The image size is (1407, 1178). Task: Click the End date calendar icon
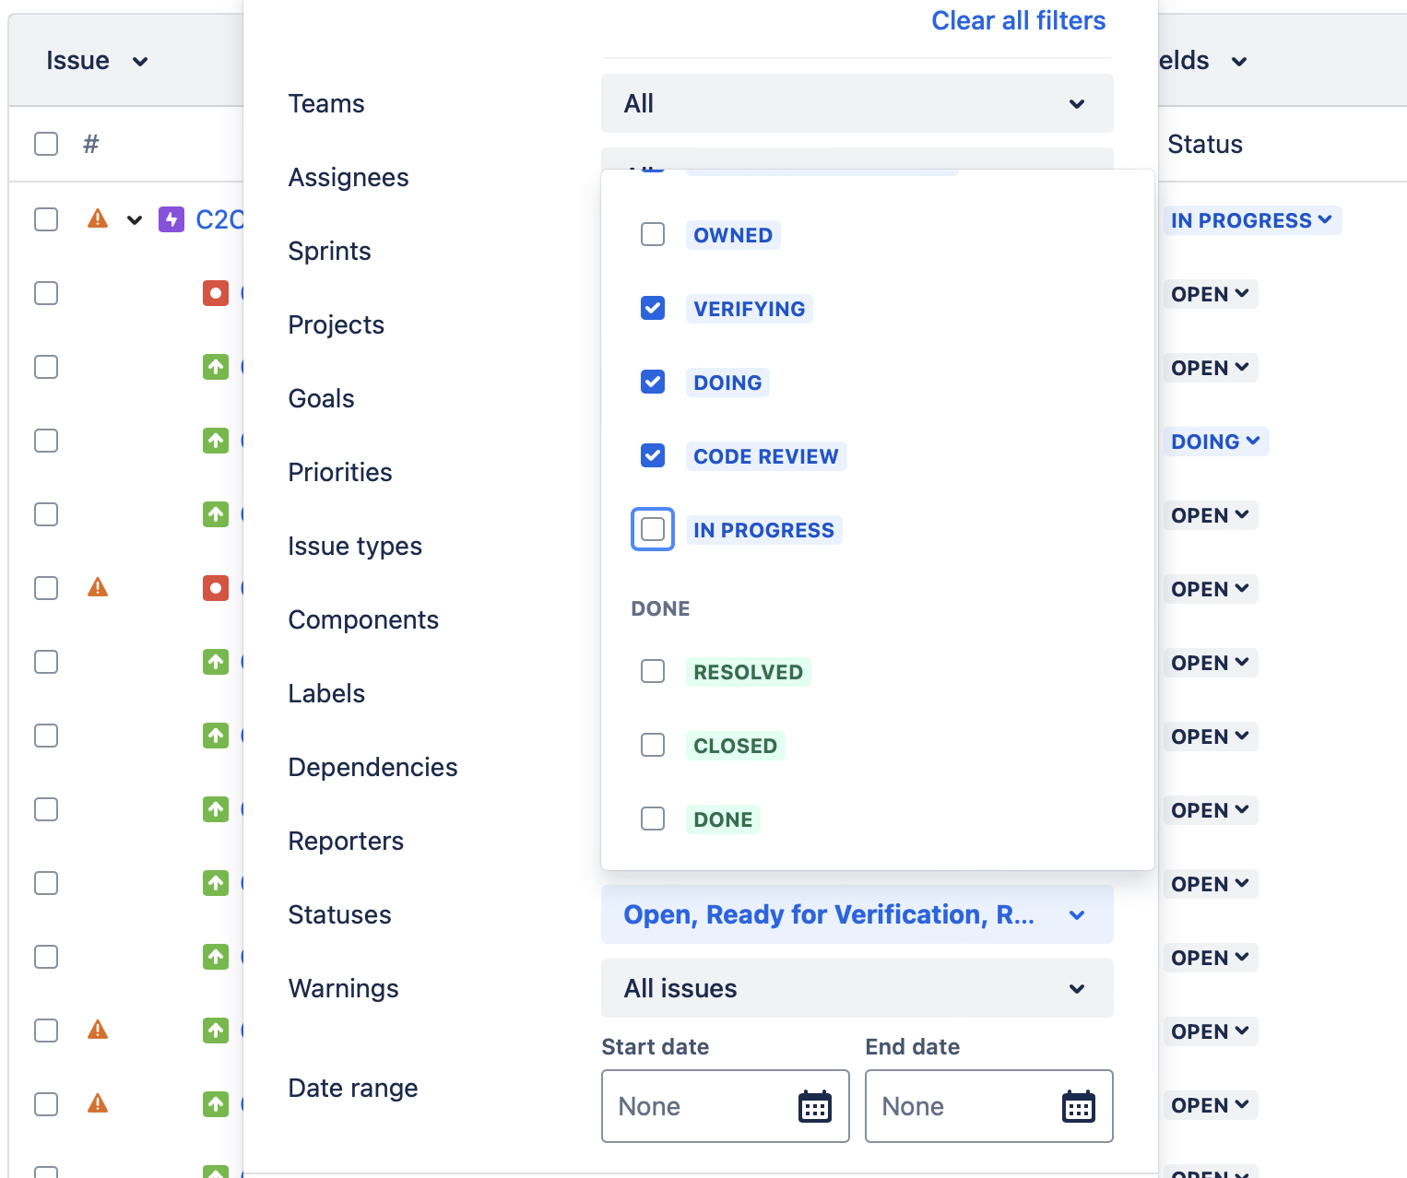(x=1079, y=1106)
